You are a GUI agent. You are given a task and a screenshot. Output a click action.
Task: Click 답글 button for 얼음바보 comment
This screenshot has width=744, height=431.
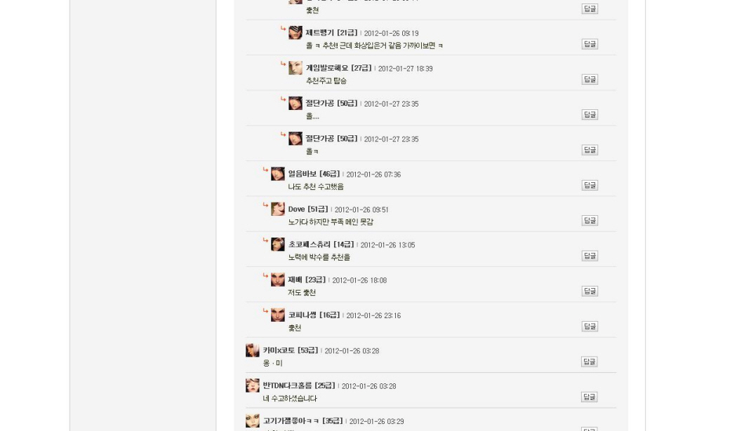pos(590,186)
